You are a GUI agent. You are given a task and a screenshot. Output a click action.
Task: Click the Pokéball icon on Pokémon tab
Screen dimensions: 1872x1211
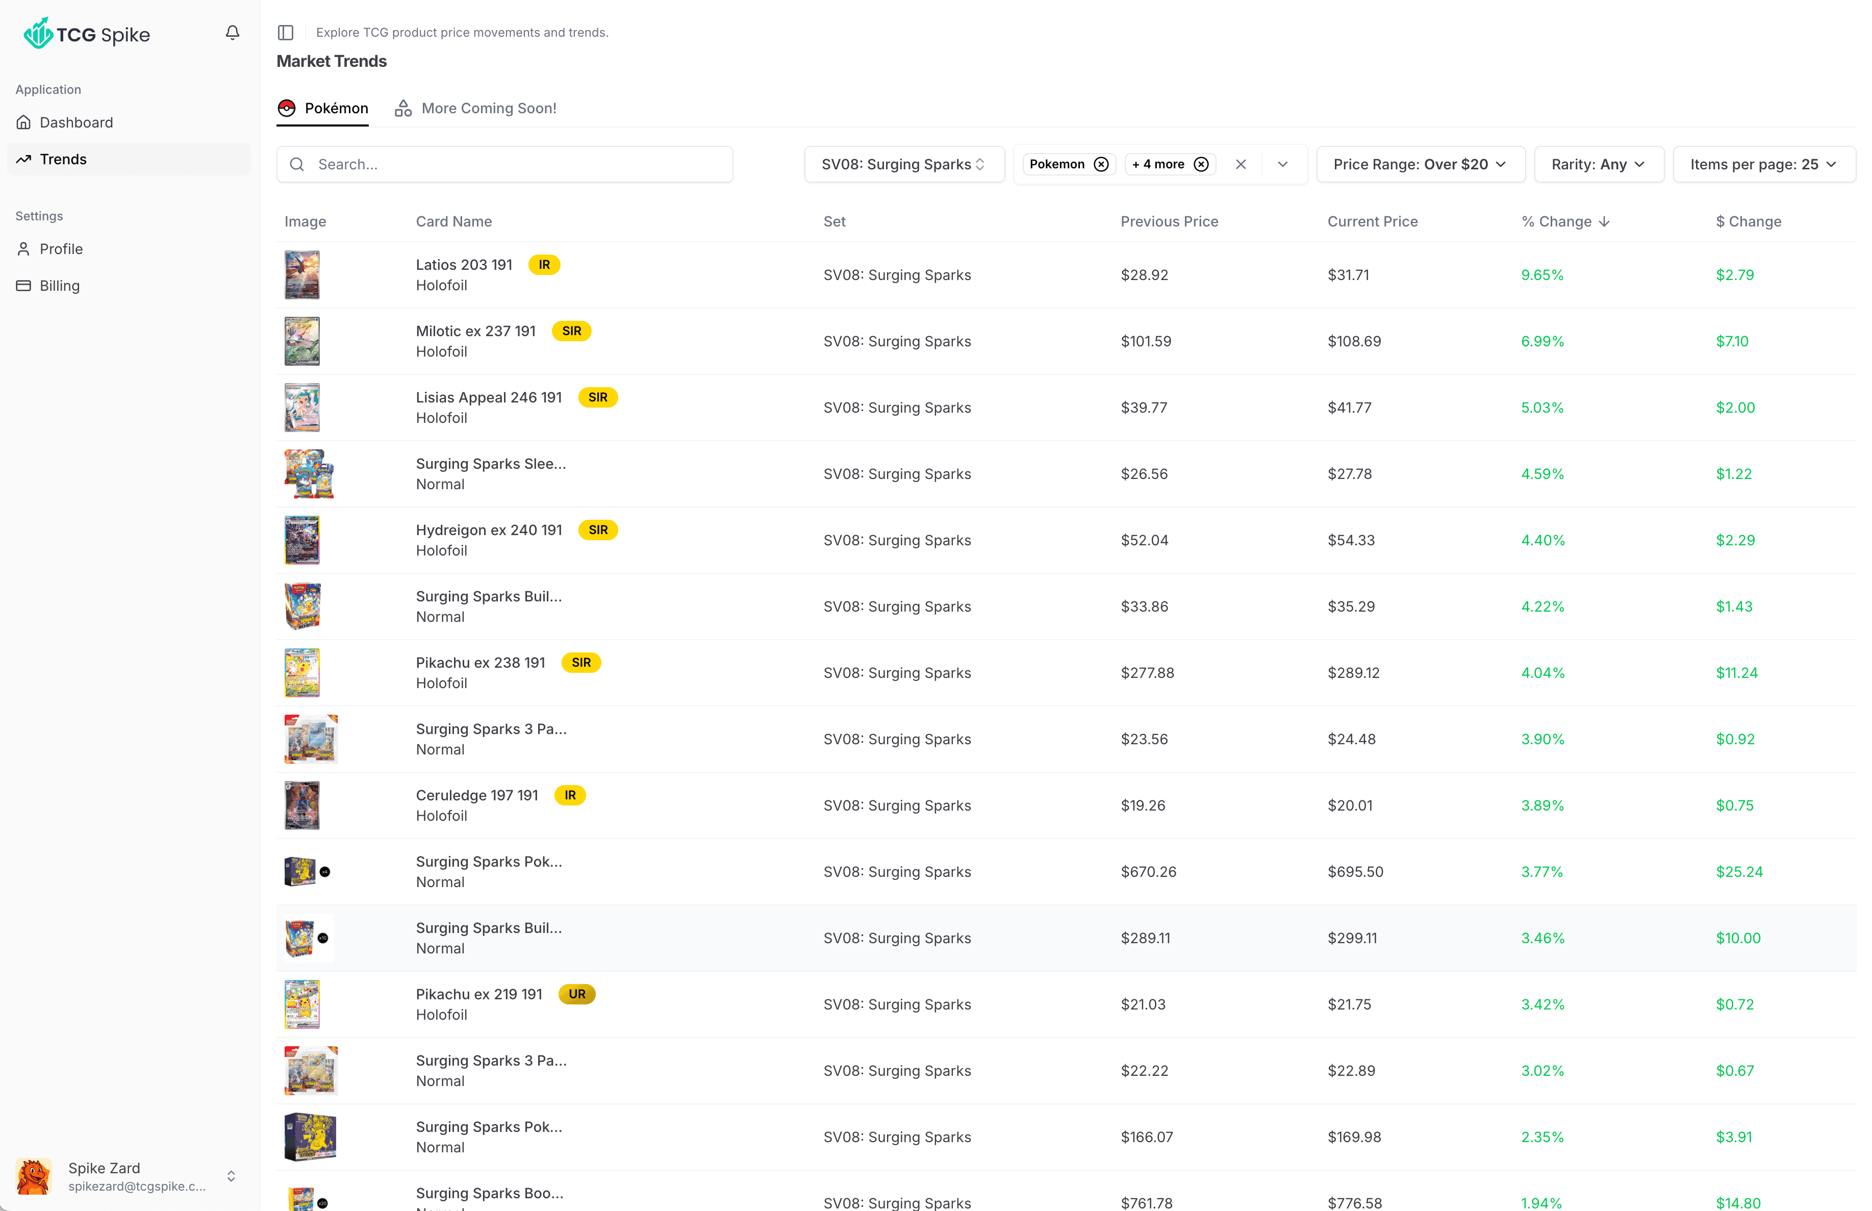click(x=287, y=109)
